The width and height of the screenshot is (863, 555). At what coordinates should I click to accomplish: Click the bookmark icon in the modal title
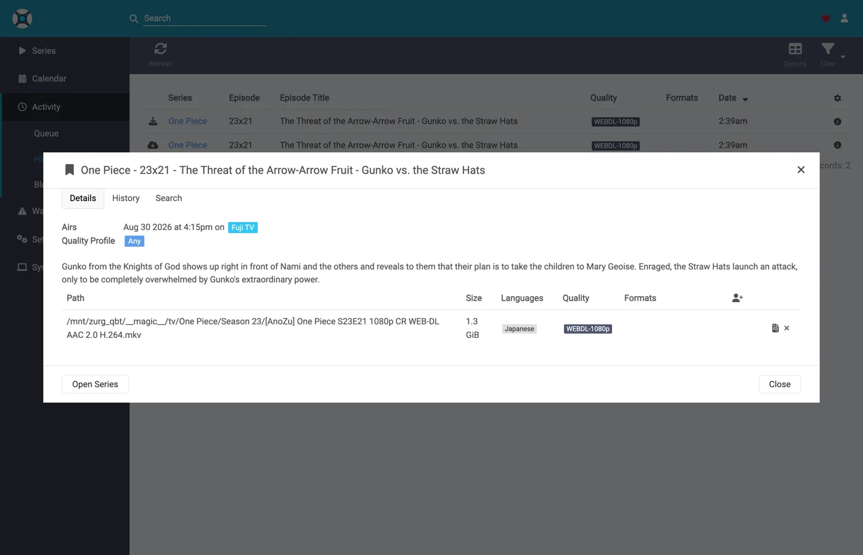click(x=70, y=170)
